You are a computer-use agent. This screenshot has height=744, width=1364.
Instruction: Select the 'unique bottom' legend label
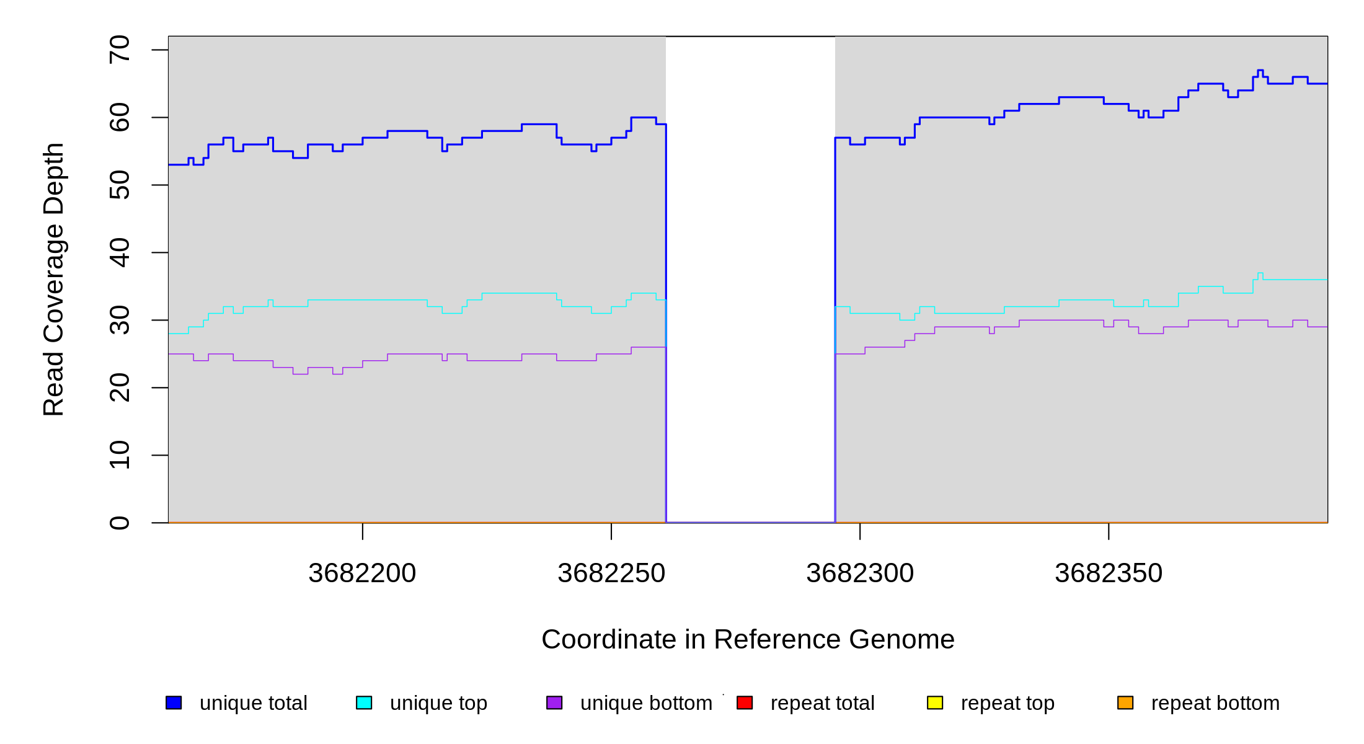[646, 703]
